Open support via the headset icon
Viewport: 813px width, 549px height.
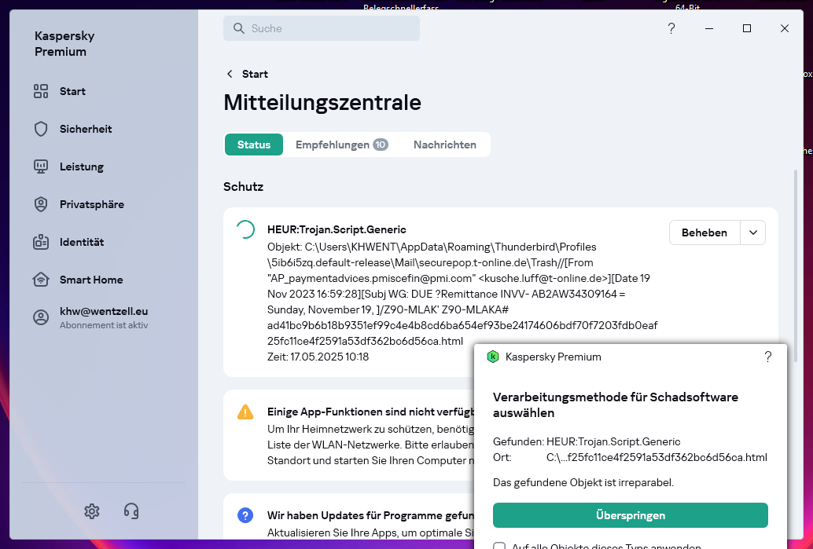[131, 511]
